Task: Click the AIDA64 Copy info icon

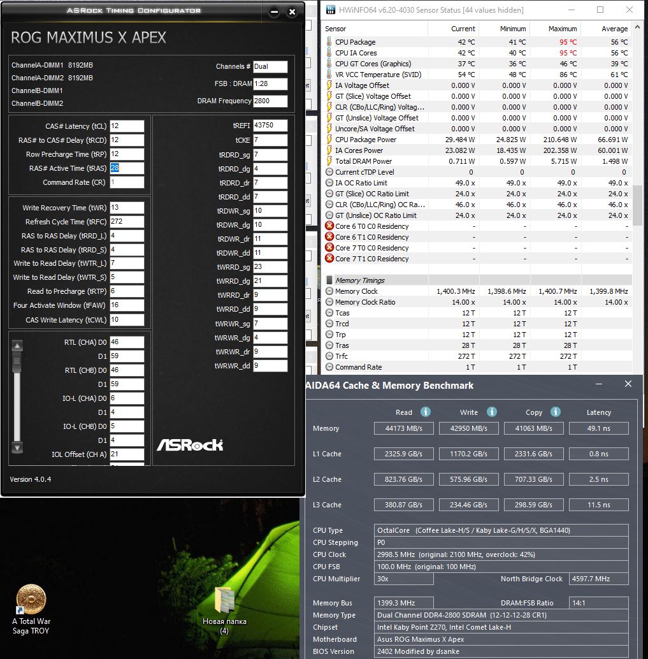Action: pyautogui.click(x=555, y=412)
